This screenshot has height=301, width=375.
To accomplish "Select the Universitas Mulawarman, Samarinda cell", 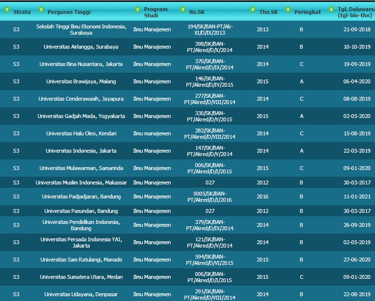I will point(81,168).
